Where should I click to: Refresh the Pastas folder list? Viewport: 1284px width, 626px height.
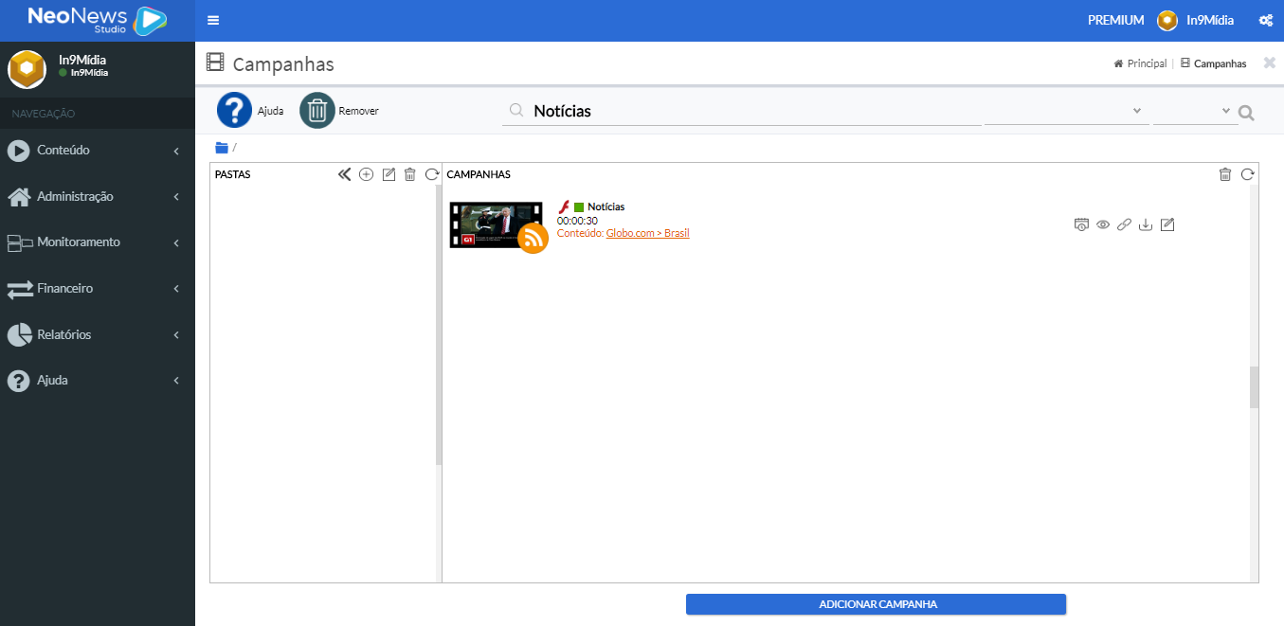(x=432, y=174)
